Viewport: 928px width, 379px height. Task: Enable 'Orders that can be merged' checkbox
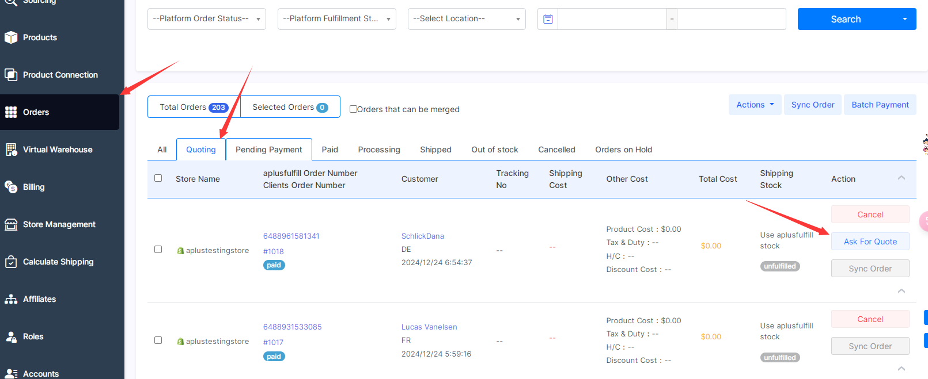coord(353,109)
